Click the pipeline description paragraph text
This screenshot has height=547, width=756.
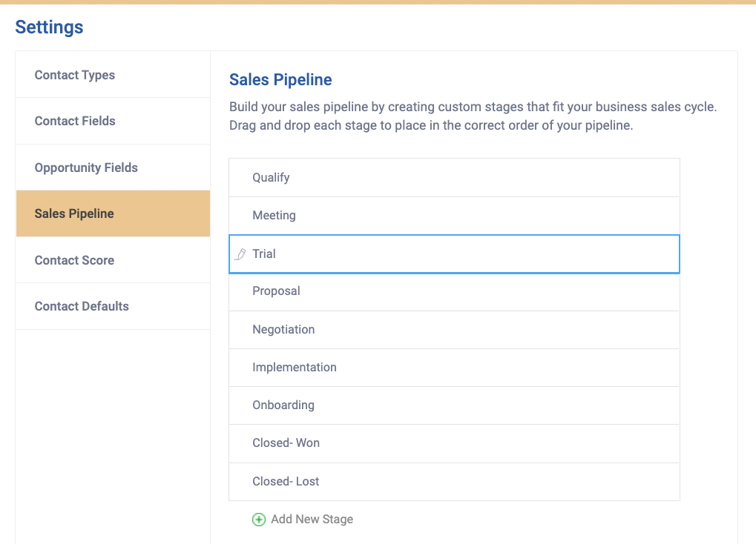473,116
